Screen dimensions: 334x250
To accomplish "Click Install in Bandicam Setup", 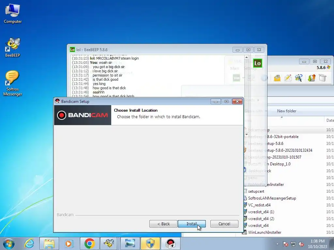I will pyautogui.click(x=191, y=224).
